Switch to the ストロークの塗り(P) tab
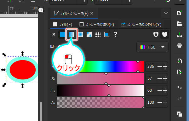This screenshot has height=121, width=189. pyautogui.click(x=97, y=25)
